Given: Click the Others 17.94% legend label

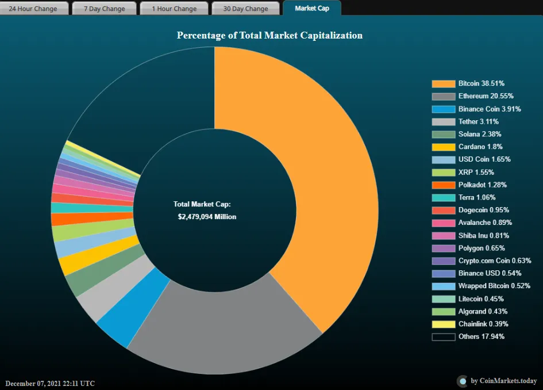Looking at the screenshot, I should [x=482, y=337].
